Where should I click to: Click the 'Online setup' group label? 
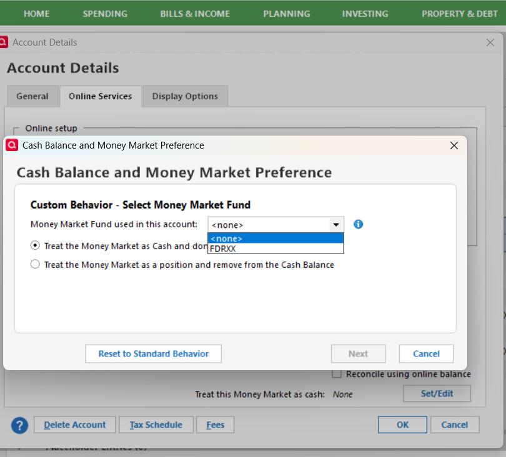click(x=51, y=129)
